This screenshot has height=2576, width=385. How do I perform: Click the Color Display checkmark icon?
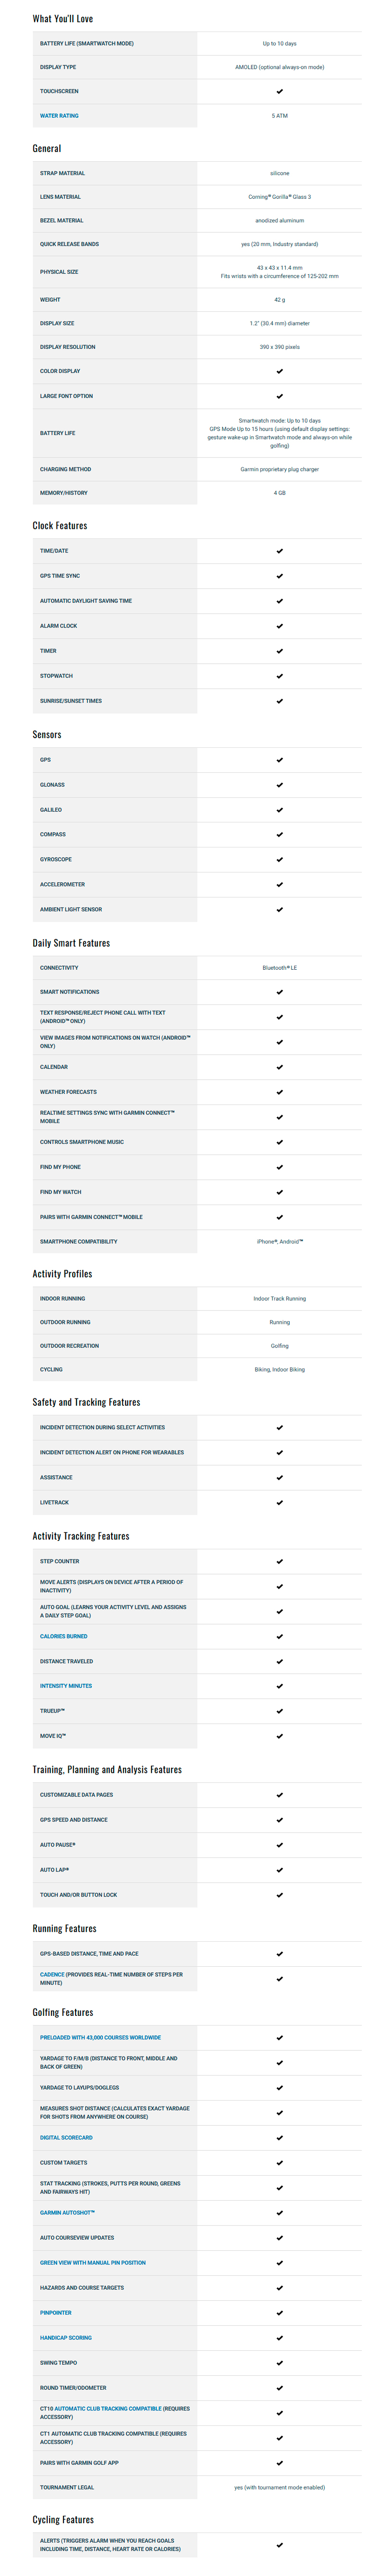click(x=279, y=371)
